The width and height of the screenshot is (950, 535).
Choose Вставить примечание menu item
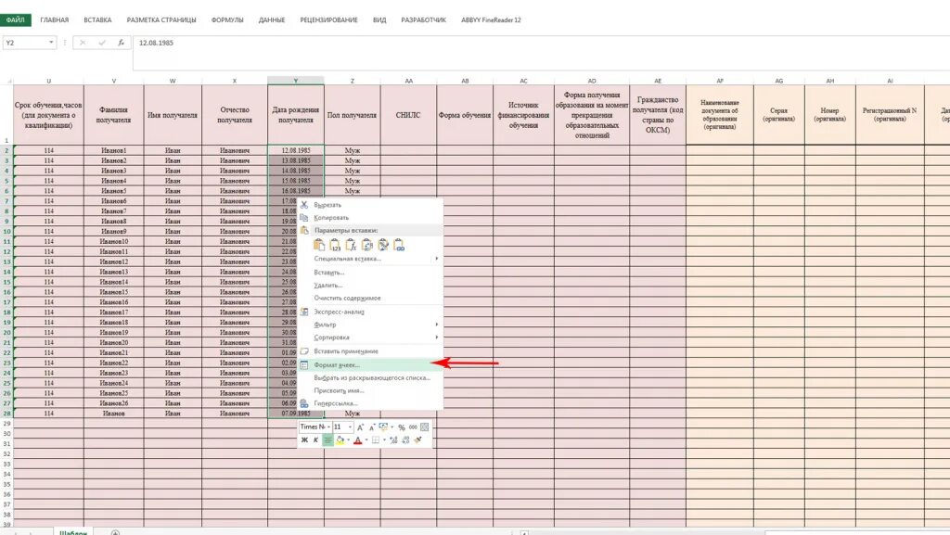pos(370,351)
